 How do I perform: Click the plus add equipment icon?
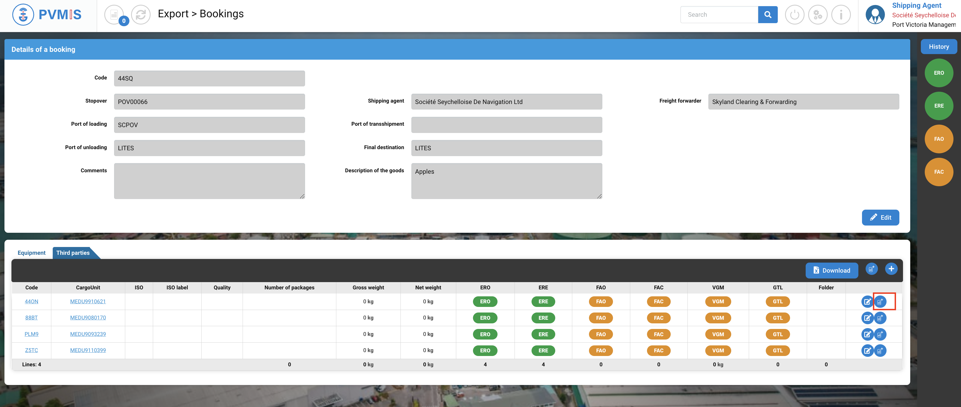[891, 269]
